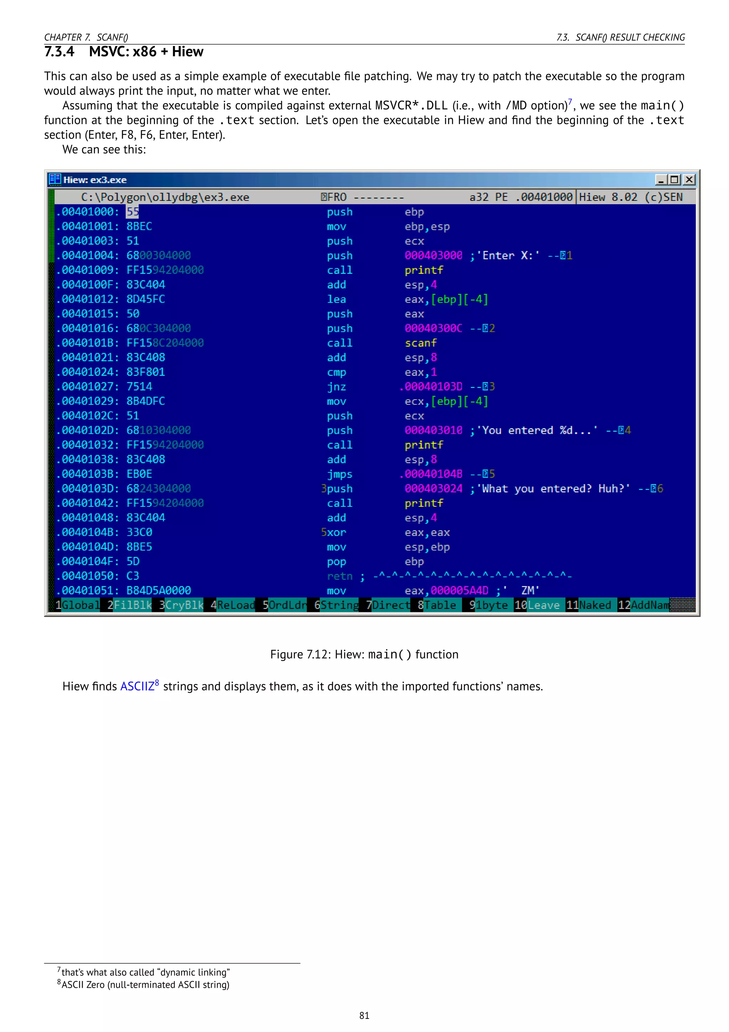Click jump target .0040103D
The image size is (729, 1032).
coord(431,387)
